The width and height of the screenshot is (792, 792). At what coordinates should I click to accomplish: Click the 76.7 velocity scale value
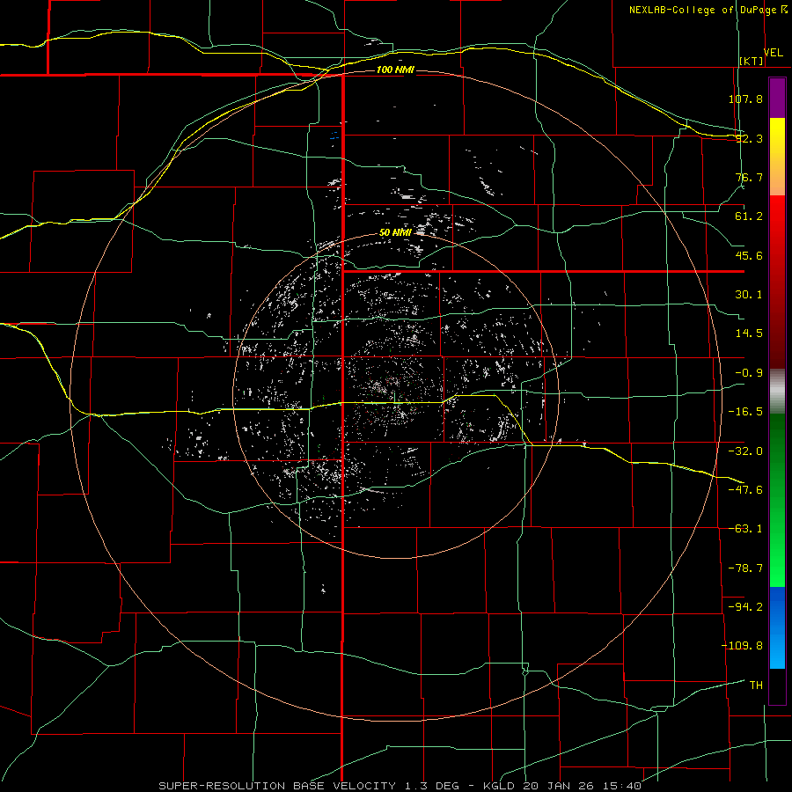[x=749, y=177]
